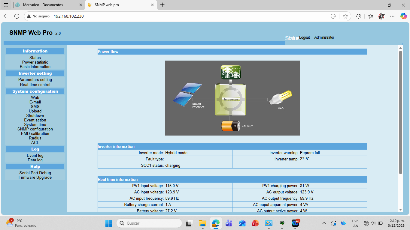
Task: Click the Utility grid icon in power flow
Action: (x=231, y=72)
